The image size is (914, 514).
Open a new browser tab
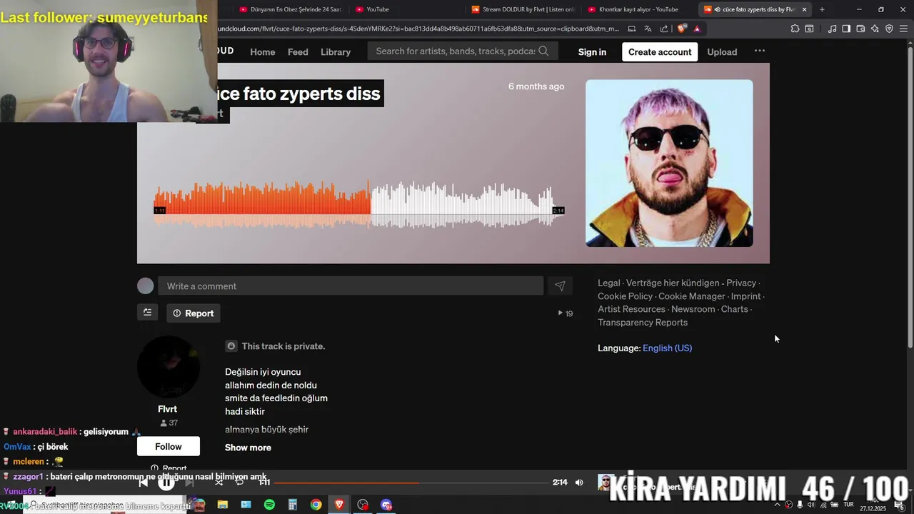pyautogui.click(x=822, y=9)
